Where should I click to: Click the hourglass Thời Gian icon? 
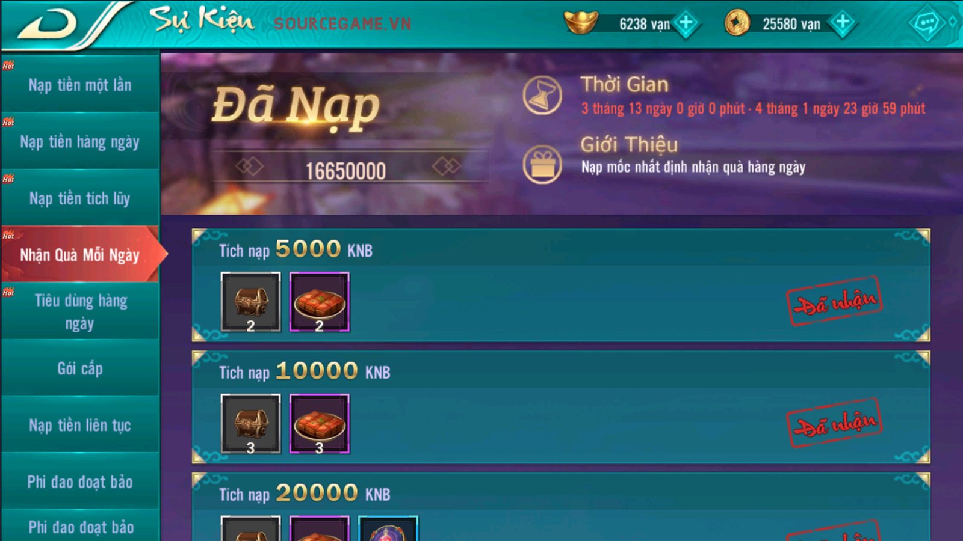[542, 96]
